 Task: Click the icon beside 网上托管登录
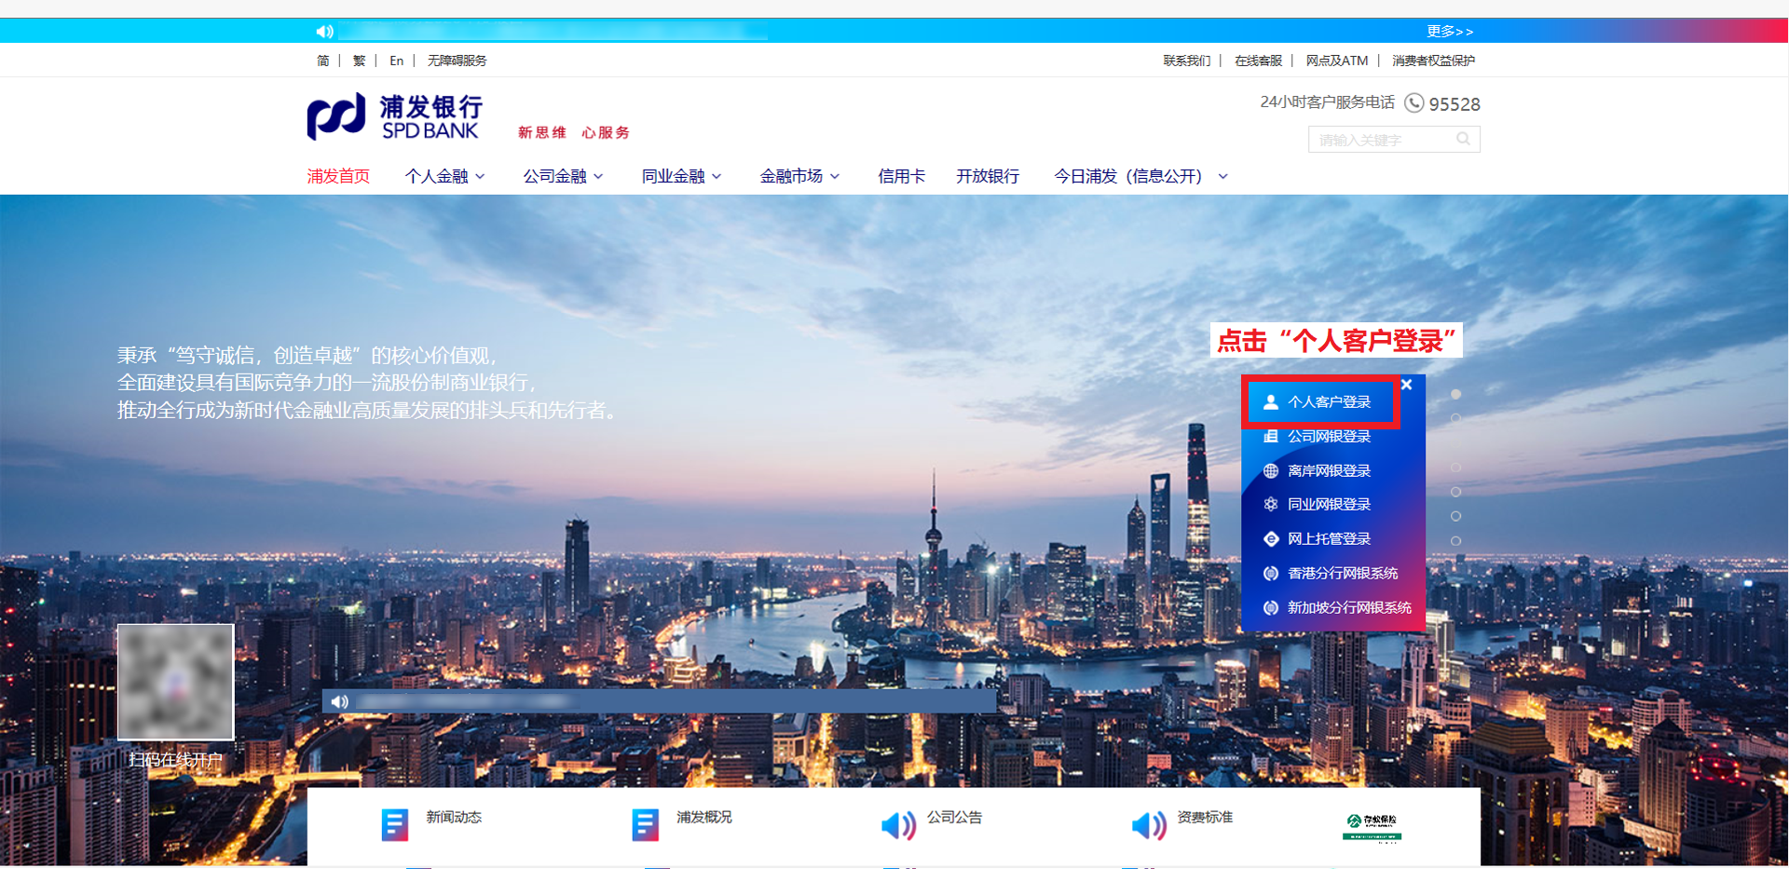coord(1270,539)
